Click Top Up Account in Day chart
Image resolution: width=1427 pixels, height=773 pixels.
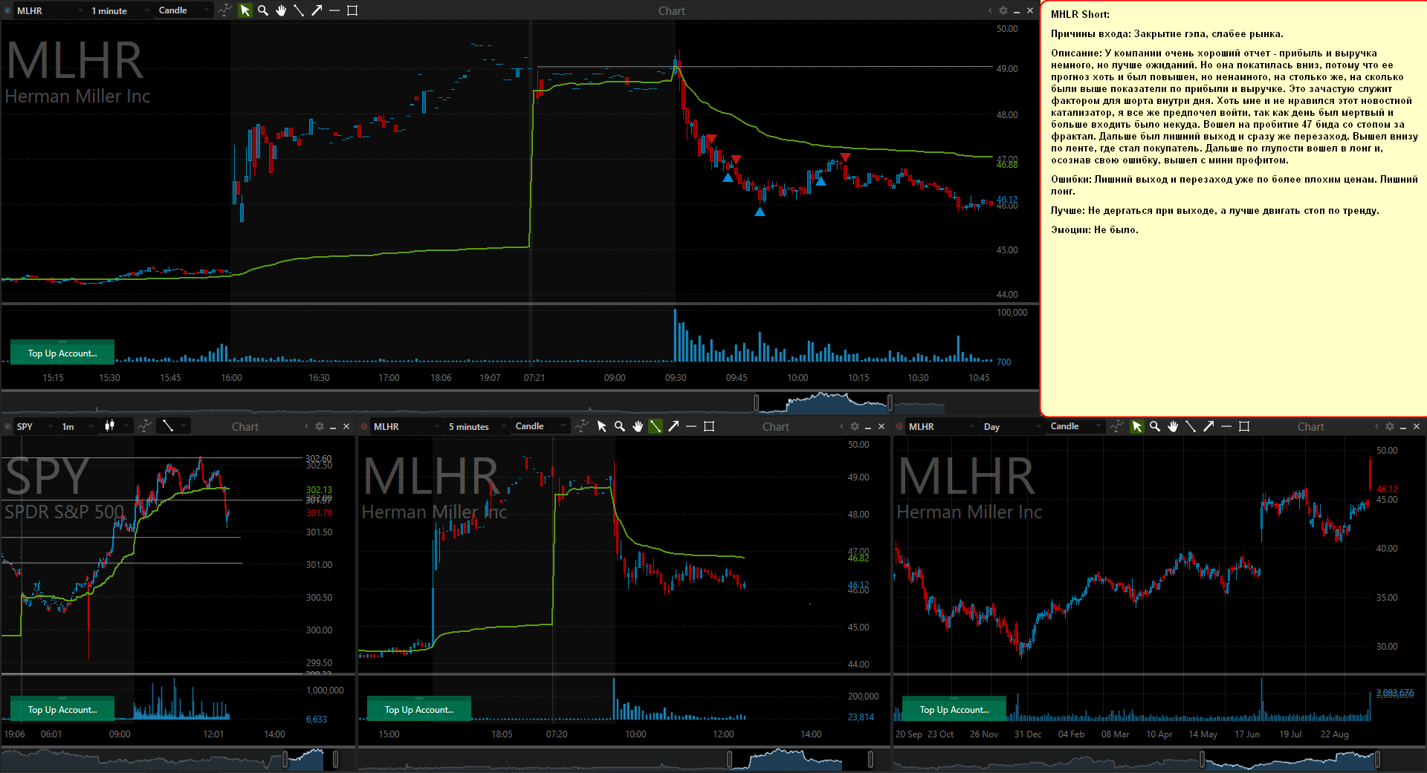(x=954, y=709)
